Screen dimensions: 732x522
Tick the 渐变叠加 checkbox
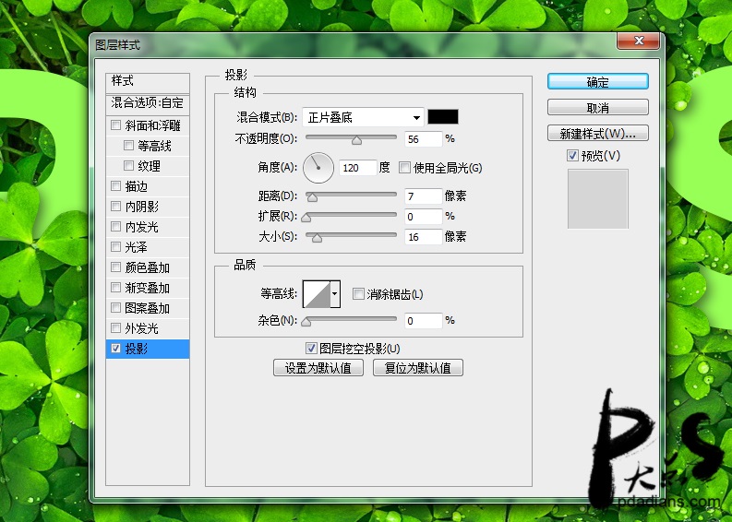coord(115,288)
